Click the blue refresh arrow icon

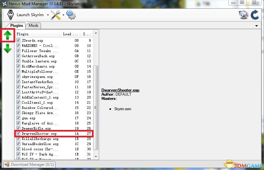coord(255,15)
